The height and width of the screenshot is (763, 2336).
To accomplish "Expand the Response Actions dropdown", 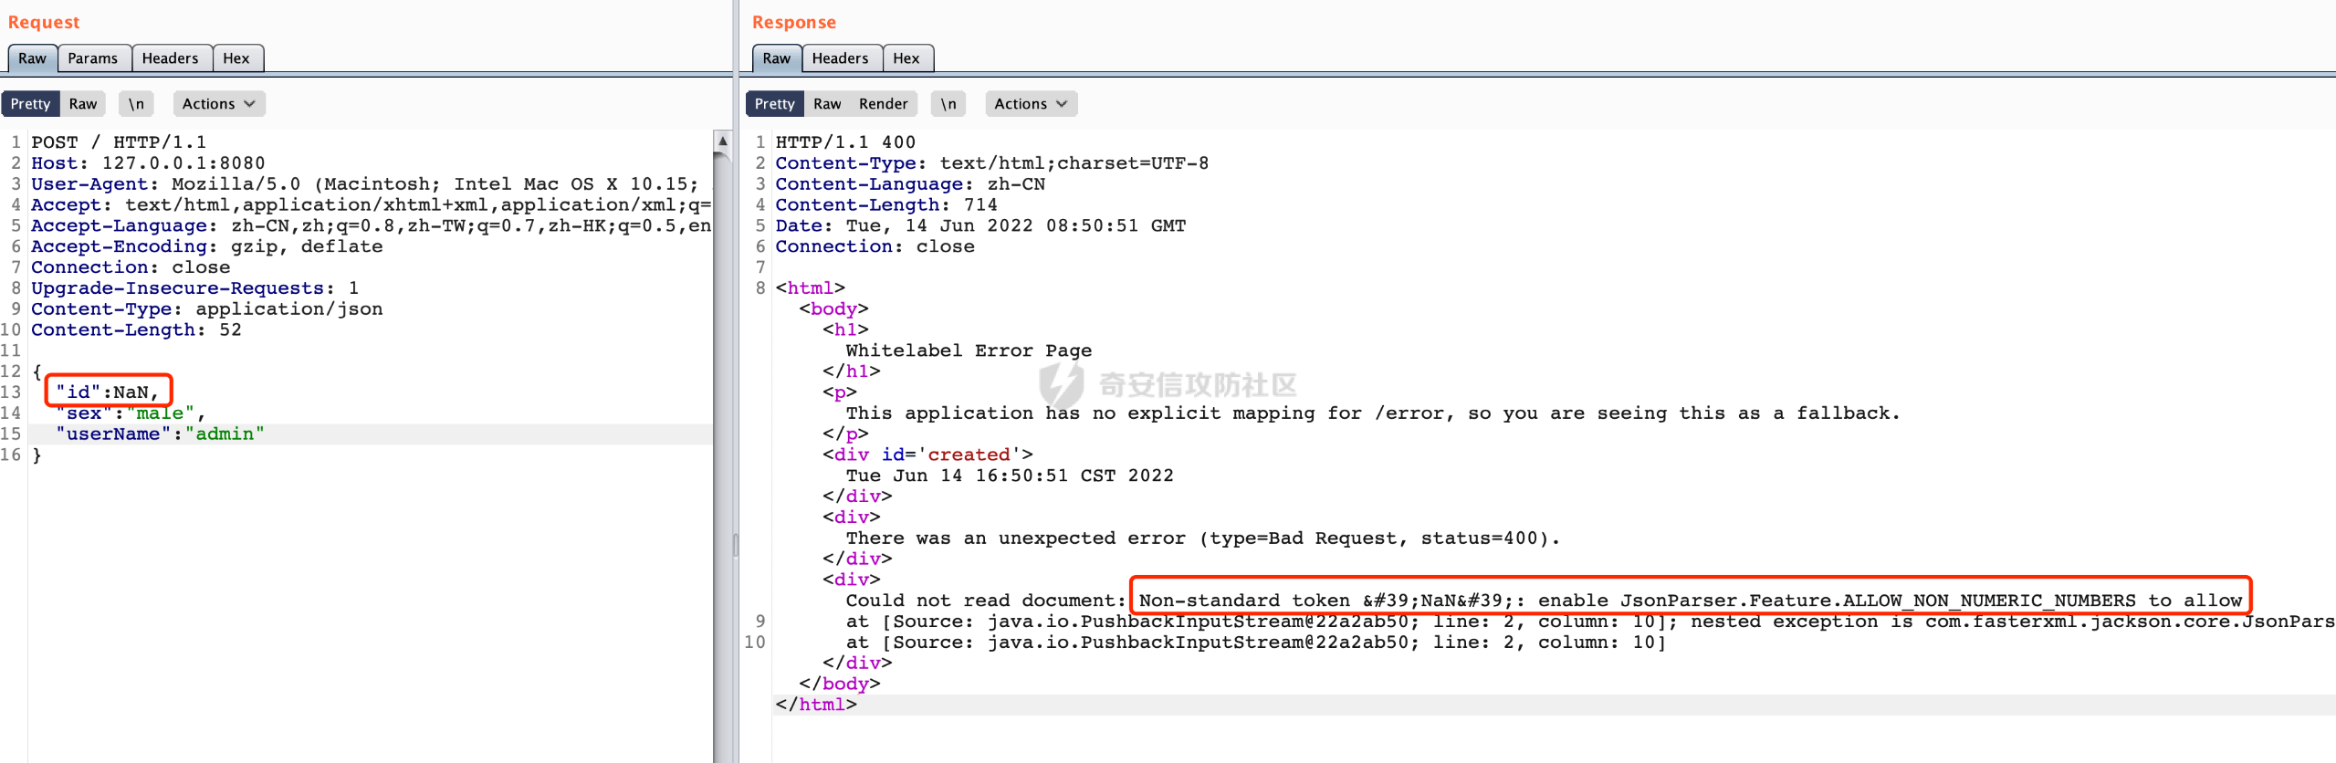I will tap(1031, 104).
